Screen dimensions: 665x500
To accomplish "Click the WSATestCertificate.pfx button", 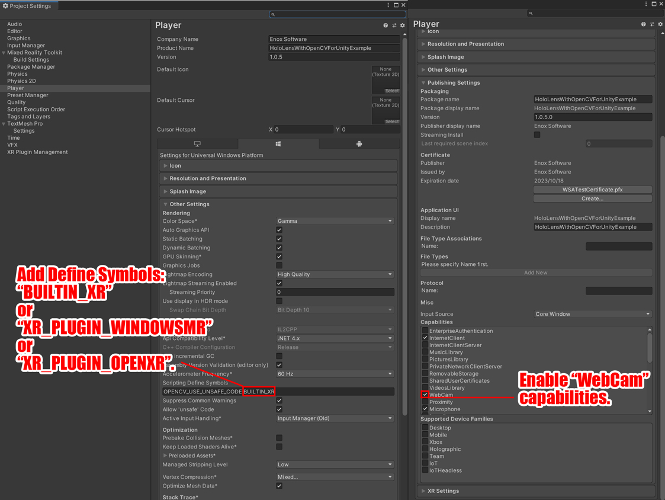I will tap(592, 190).
